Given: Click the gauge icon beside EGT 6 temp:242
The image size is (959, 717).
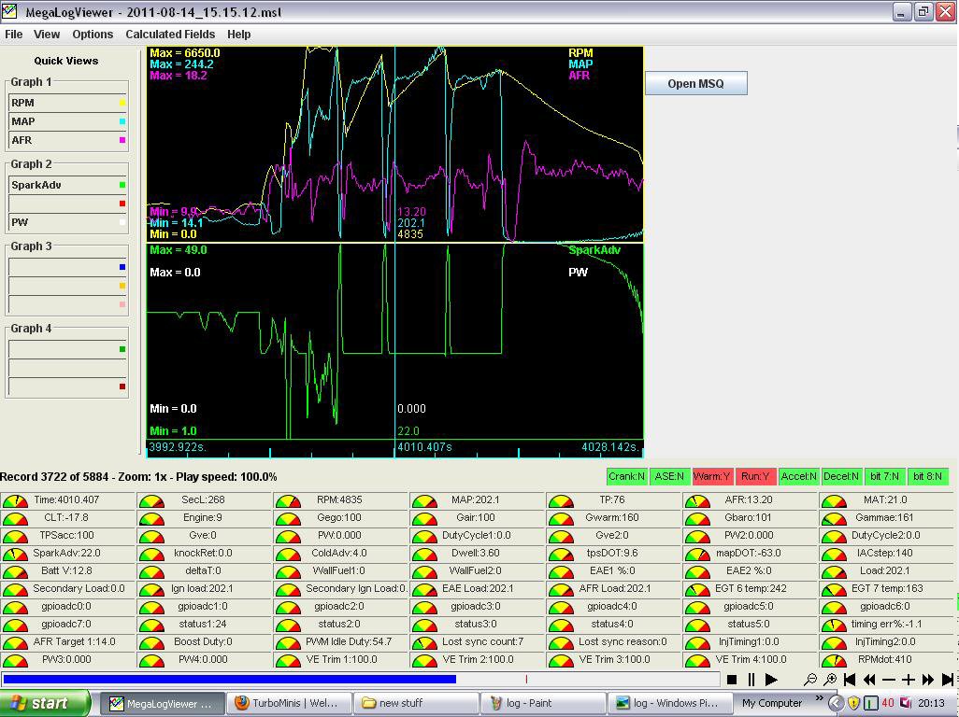Looking at the screenshot, I should [697, 590].
